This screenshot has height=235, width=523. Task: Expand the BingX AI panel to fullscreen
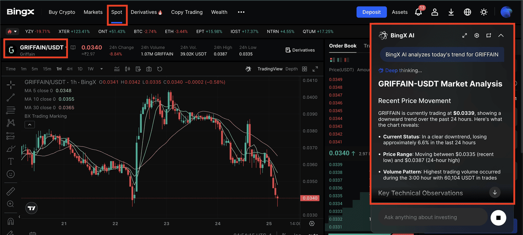(x=465, y=35)
